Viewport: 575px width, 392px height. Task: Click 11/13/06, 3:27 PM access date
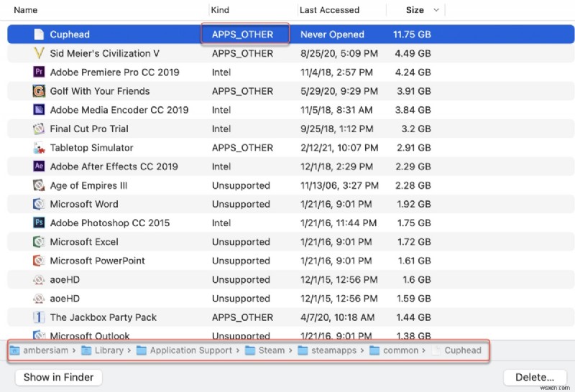tap(339, 185)
